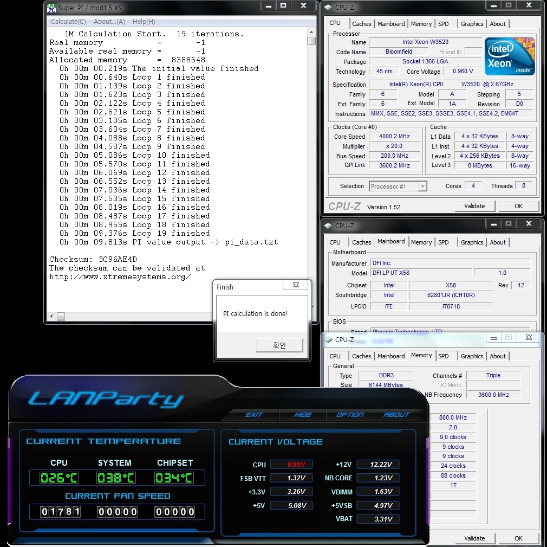Click the Multiplier value x 20.0
The width and height of the screenshot is (547, 547).
[394, 146]
